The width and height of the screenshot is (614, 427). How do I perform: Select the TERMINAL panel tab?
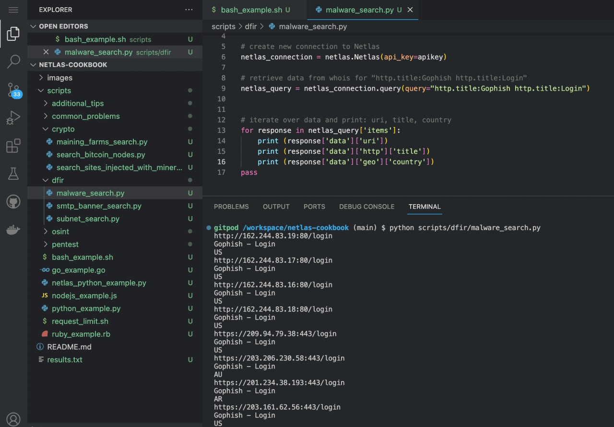pyautogui.click(x=425, y=207)
